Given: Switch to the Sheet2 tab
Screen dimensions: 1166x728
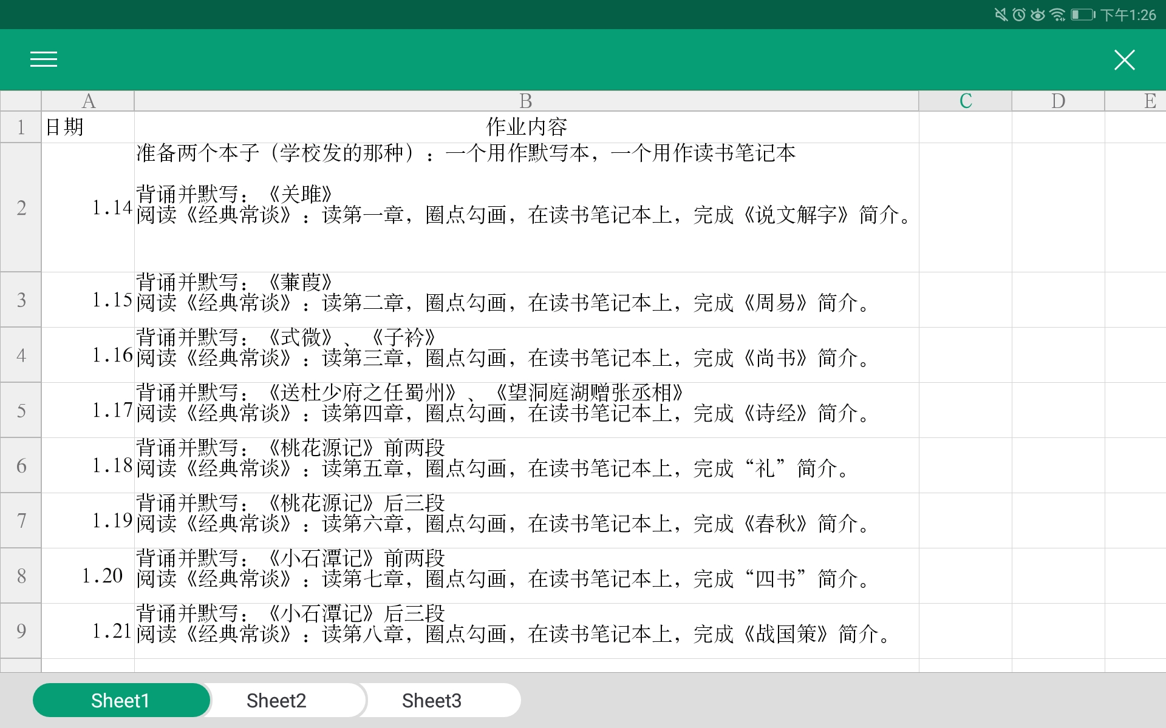Looking at the screenshot, I should tap(276, 699).
